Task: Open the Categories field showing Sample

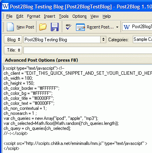Action: pyautogui.click(x=142, y=39)
